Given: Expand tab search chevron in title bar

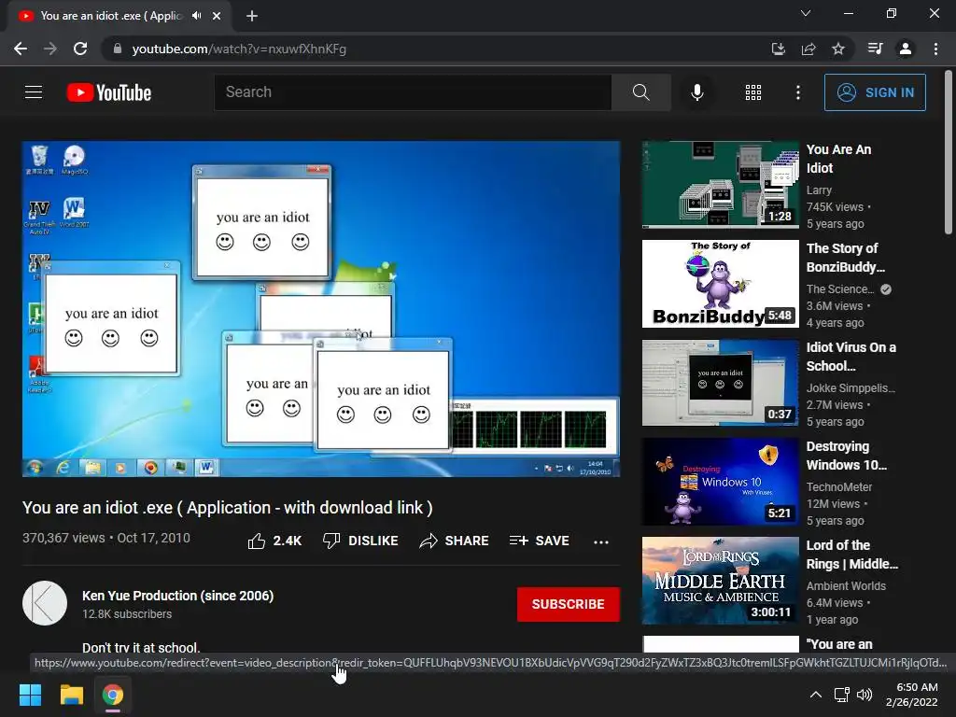Looking at the screenshot, I should point(806,13).
